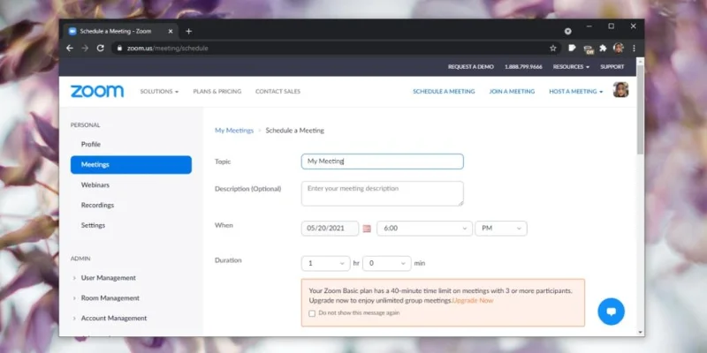
Task: Click the 1.888.799.9666 phone number
Action: 523,67
